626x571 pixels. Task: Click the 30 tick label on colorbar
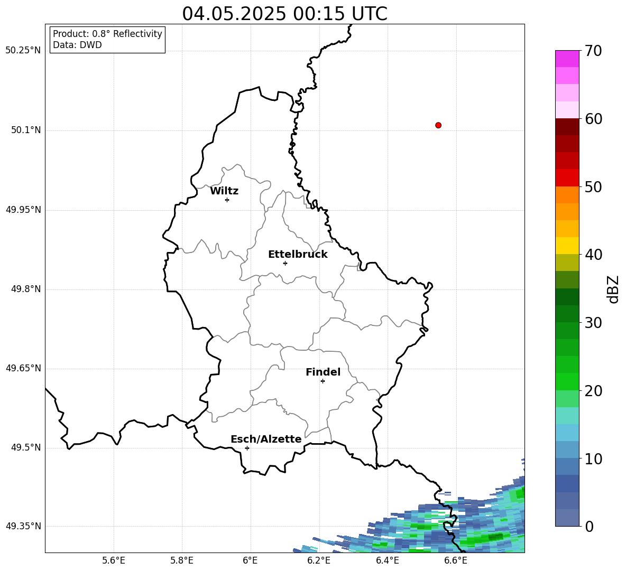[594, 323]
